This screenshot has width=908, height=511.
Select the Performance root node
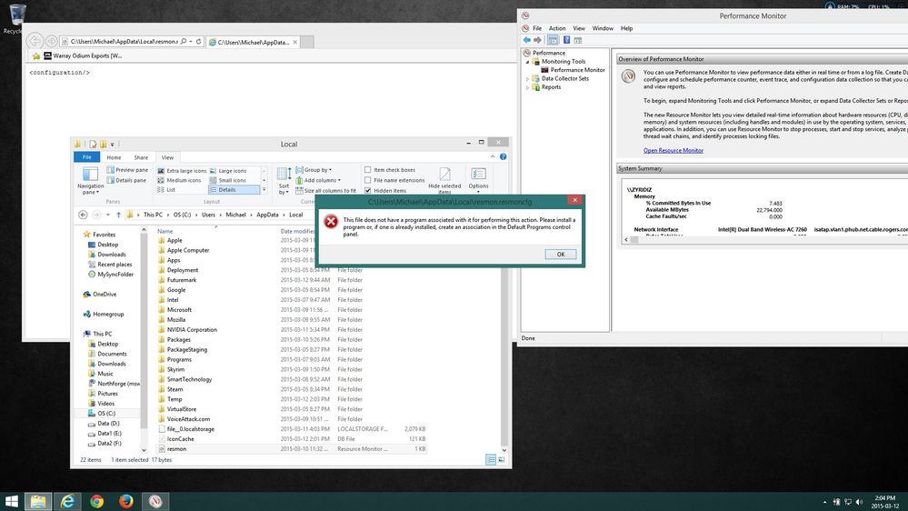548,53
